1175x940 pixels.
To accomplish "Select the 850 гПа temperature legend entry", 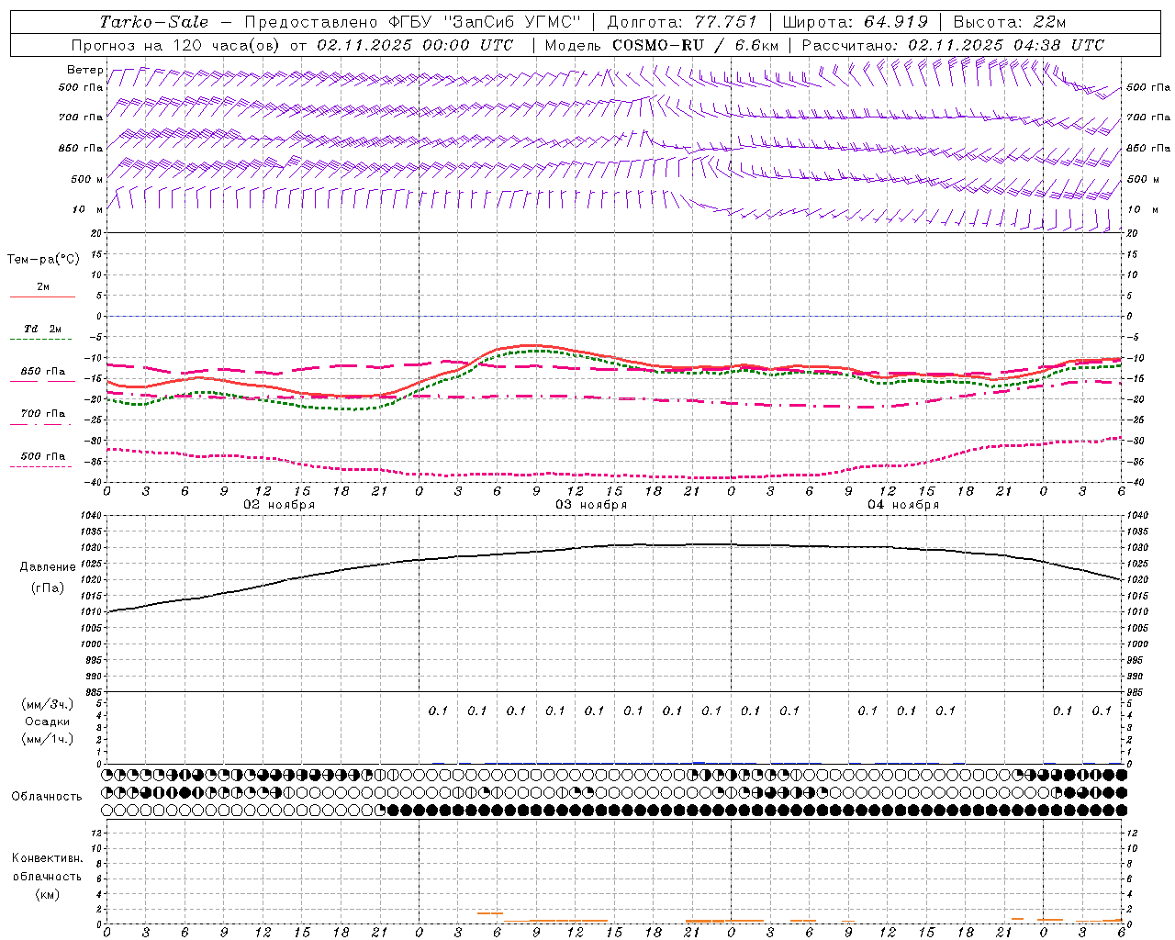I will [42, 372].
